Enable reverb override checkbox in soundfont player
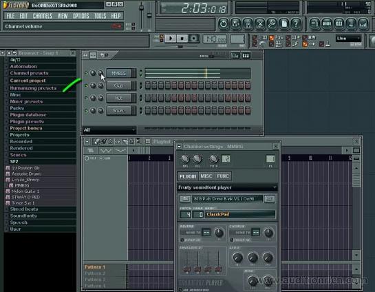Viewport: 375px width, 292px height. point(182,240)
